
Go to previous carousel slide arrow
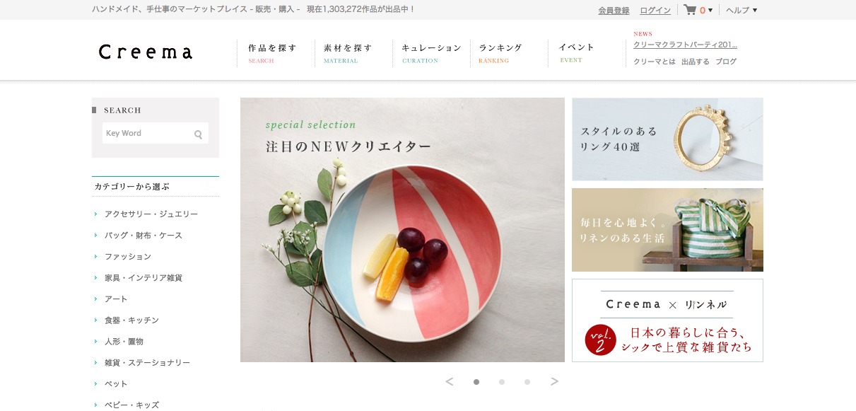tap(450, 382)
